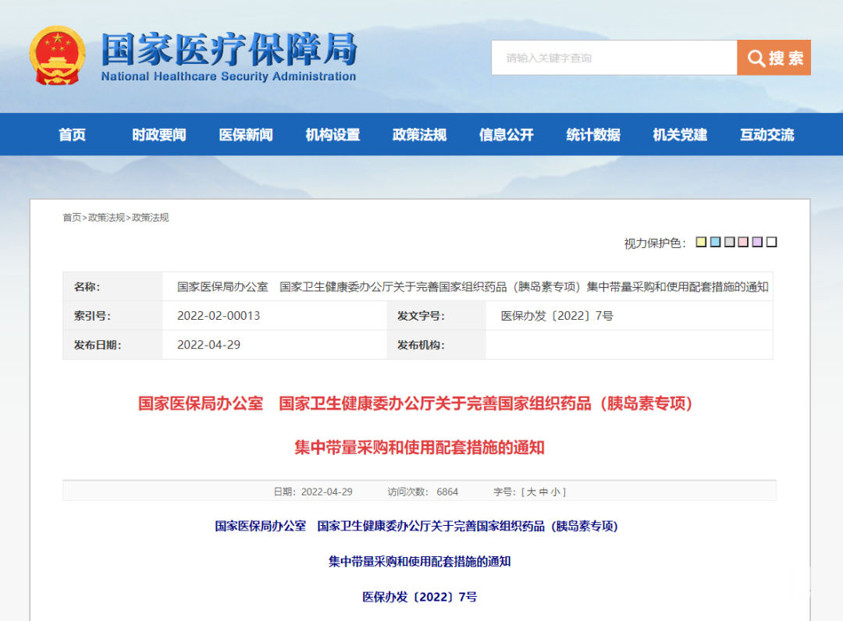Open 互动交流 navigation item
843x621 pixels.
pos(767,134)
